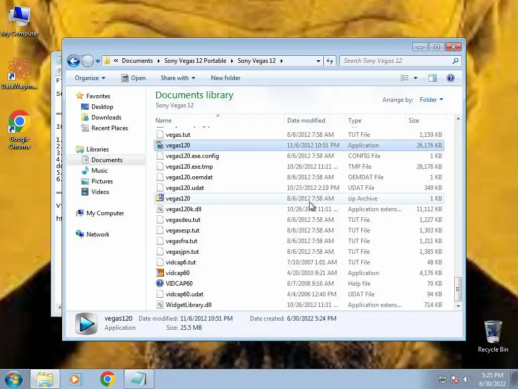This screenshot has width=518, height=389.
Task: Open the view options dropdown arrow
Action: point(416,78)
